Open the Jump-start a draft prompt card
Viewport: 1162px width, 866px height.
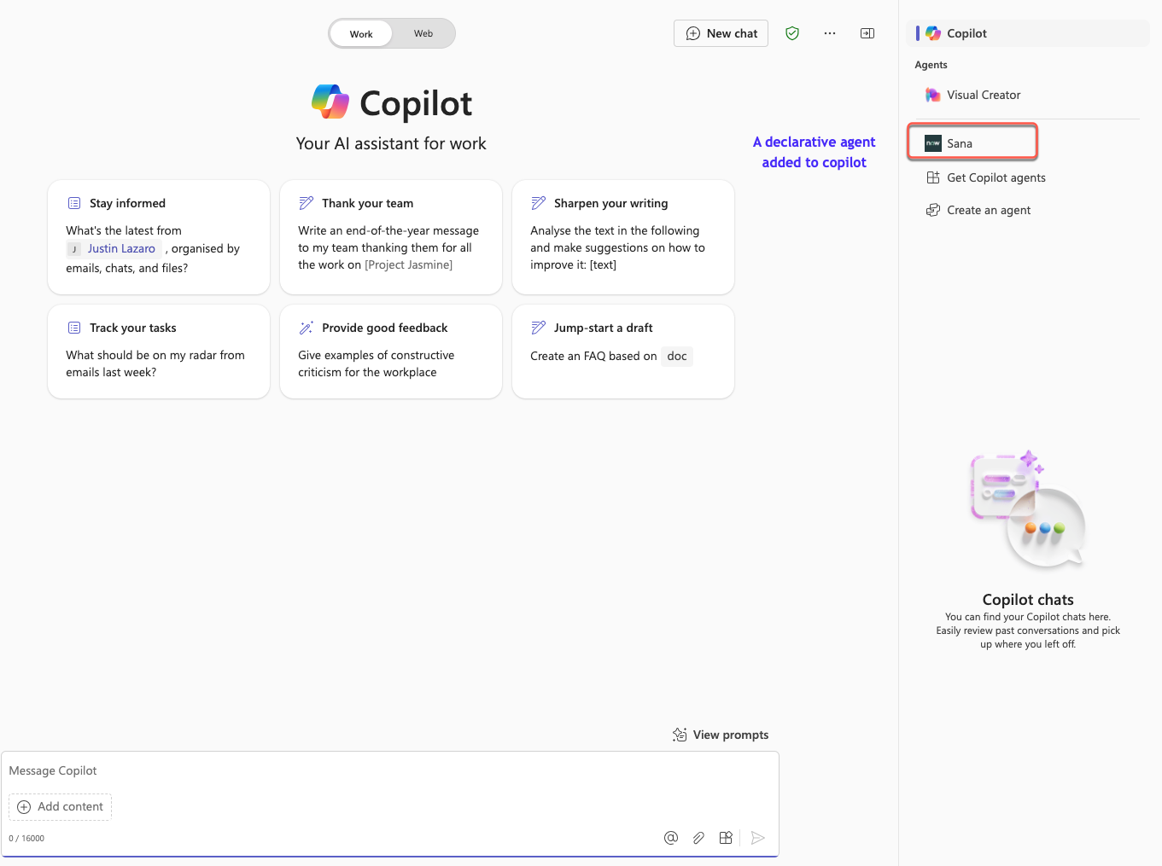point(623,352)
